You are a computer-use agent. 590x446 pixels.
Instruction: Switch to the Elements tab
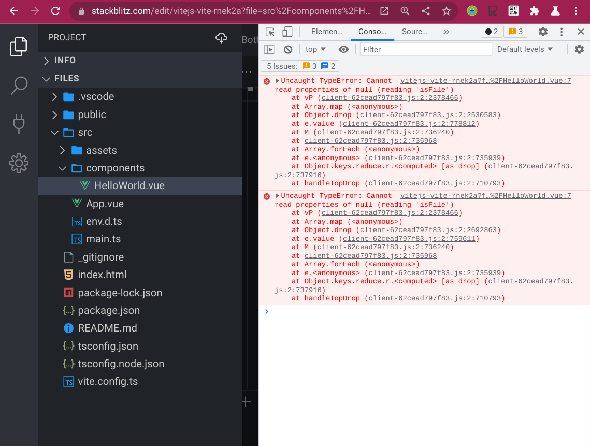[x=327, y=32]
